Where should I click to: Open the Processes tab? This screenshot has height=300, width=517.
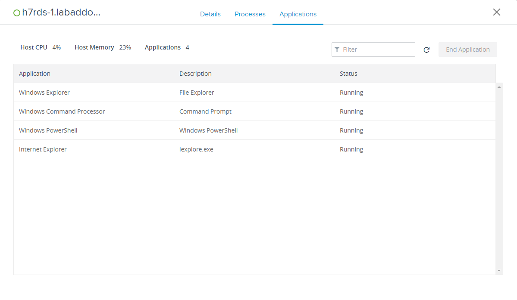(x=250, y=14)
